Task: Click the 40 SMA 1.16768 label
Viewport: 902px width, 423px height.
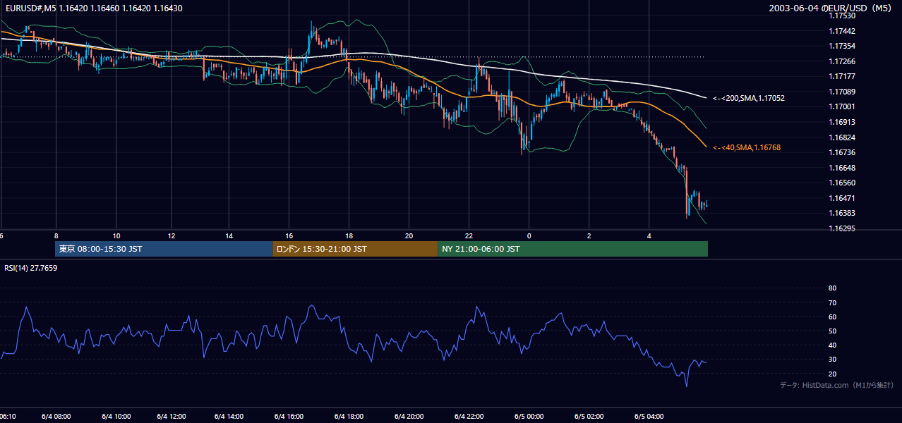Action: pyautogui.click(x=747, y=147)
